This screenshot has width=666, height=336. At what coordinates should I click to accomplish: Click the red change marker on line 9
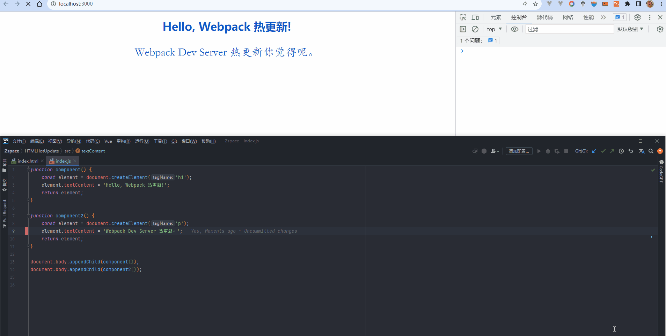(x=27, y=231)
